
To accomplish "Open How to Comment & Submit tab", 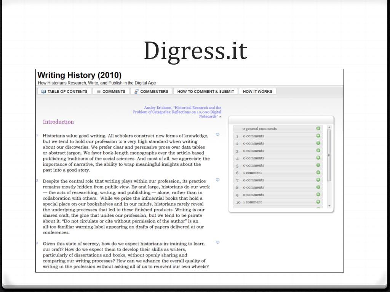I will (x=205, y=91).
